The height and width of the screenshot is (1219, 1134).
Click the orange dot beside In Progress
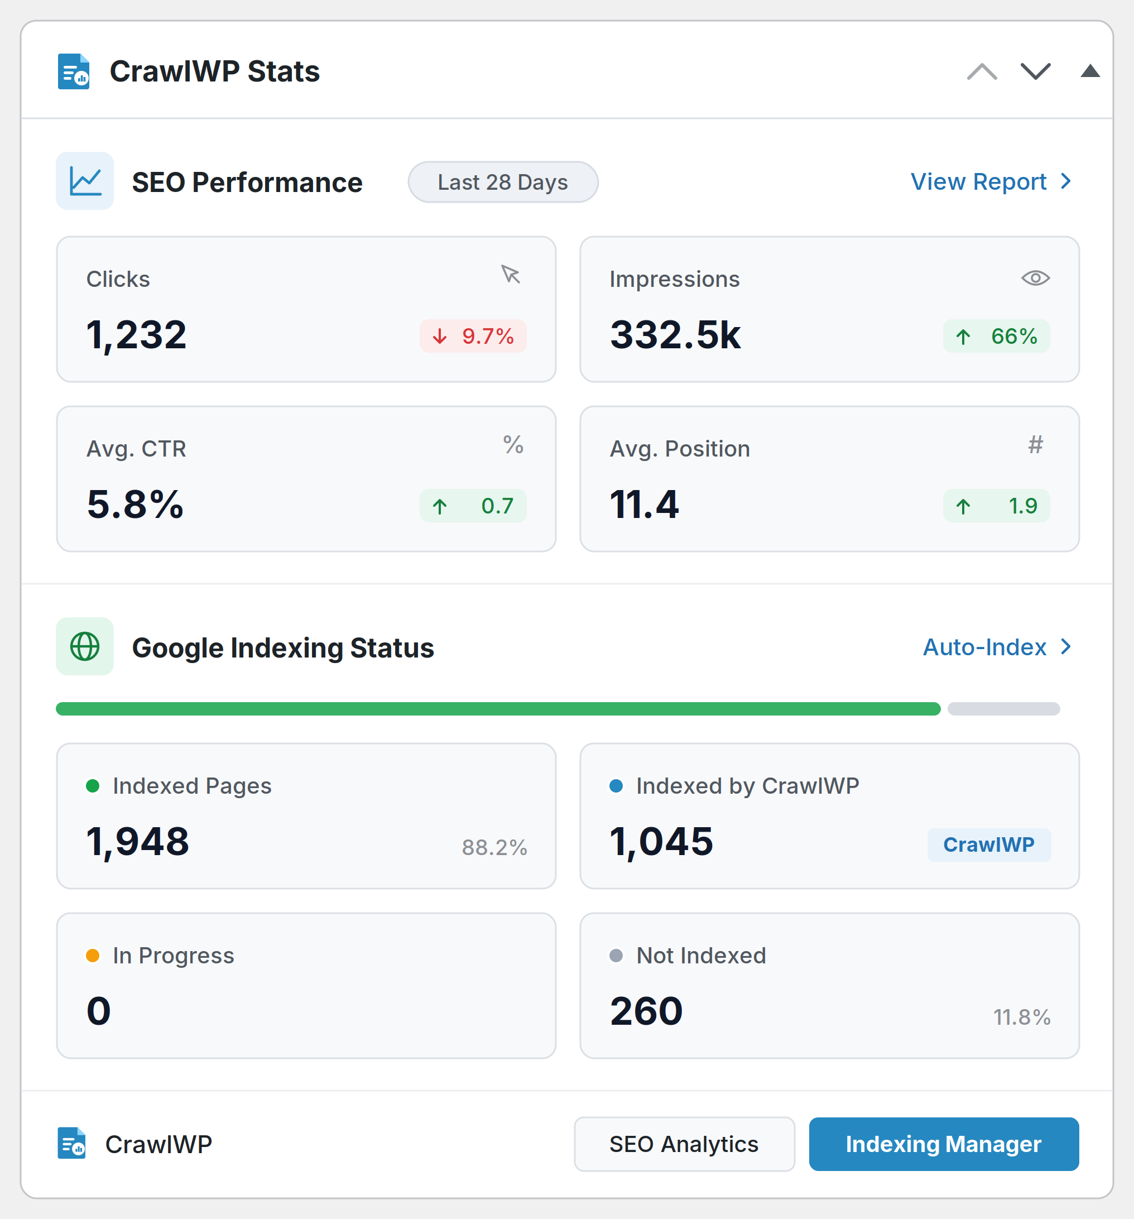pos(93,956)
